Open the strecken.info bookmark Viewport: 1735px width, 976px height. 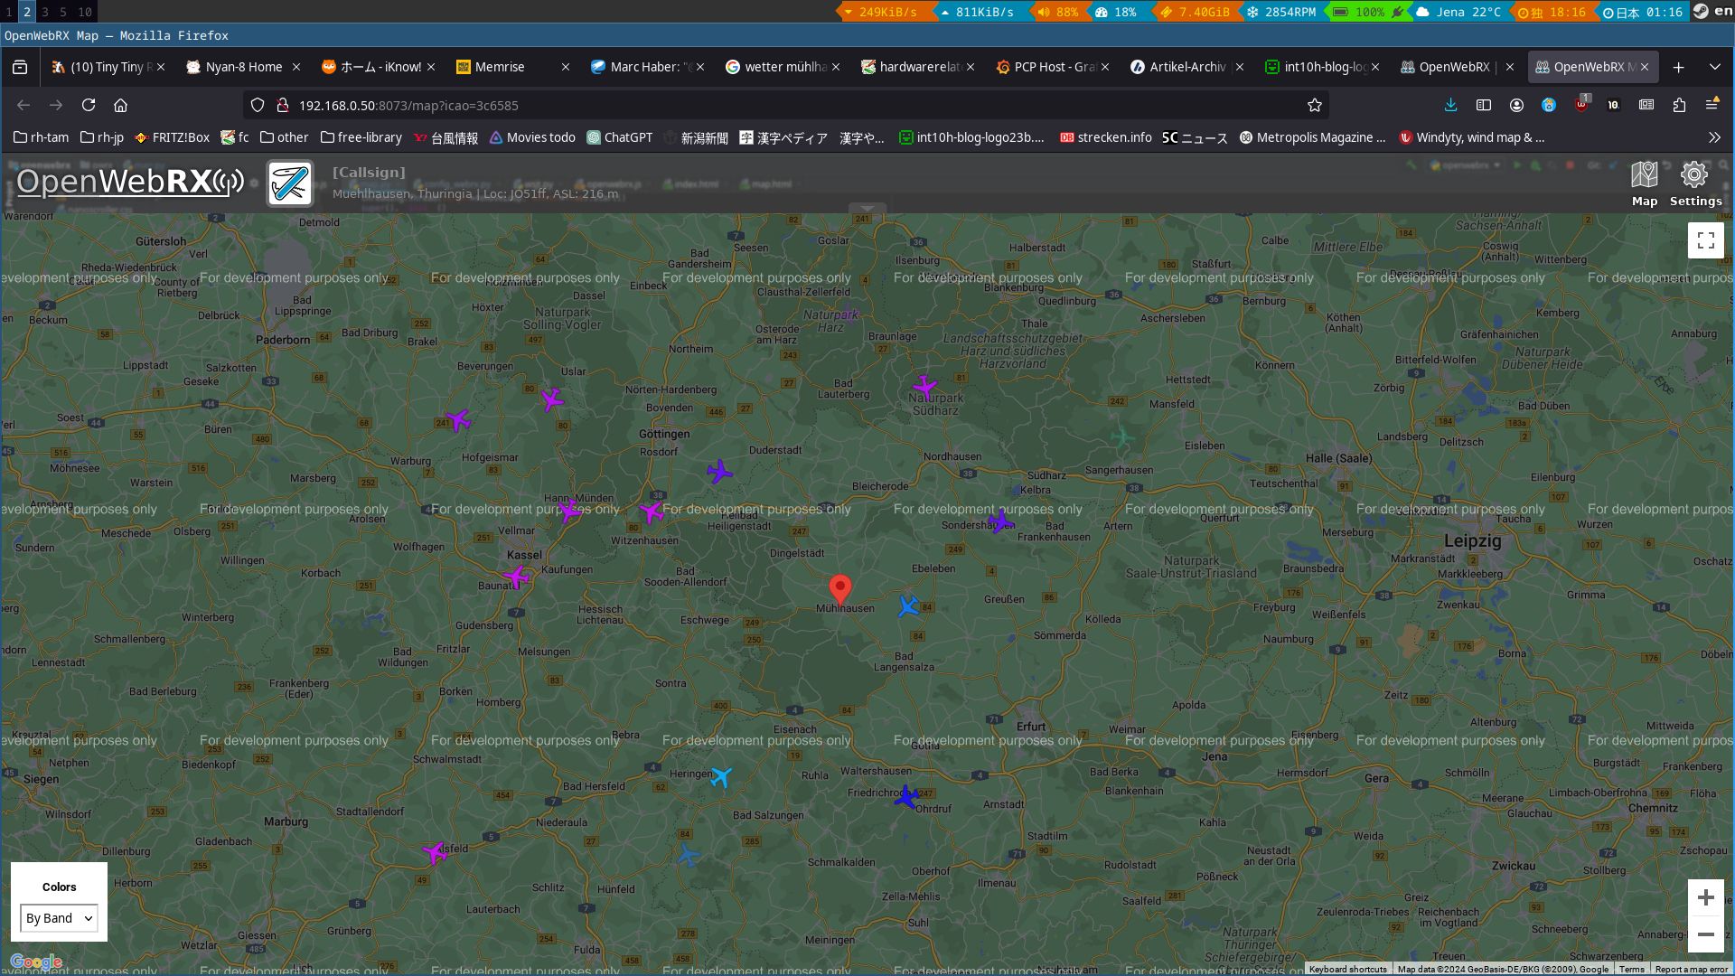(x=1106, y=137)
